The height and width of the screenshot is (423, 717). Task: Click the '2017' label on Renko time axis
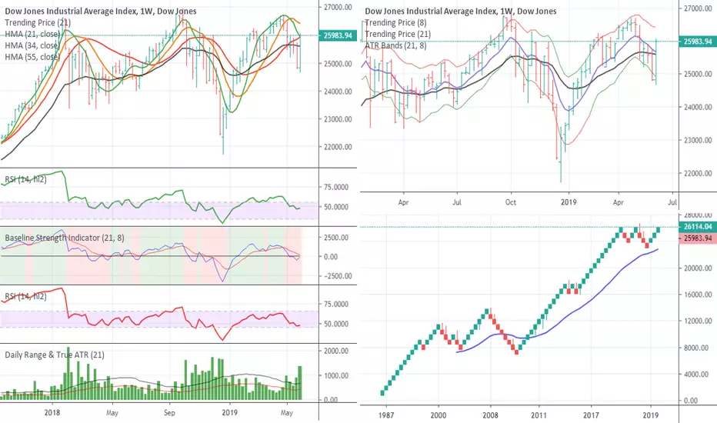pyautogui.click(x=592, y=415)
